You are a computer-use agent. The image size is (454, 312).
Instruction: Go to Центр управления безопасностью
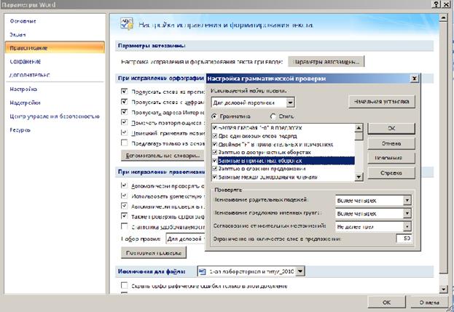click(54, 116)
